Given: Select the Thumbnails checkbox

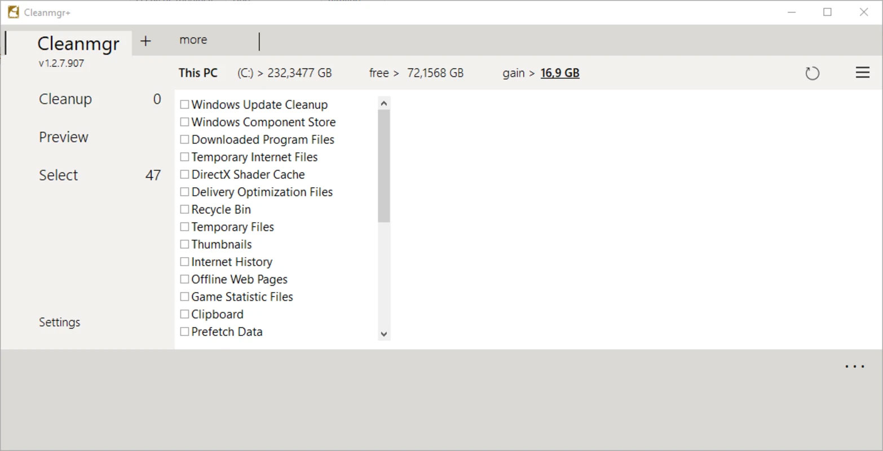Looking at the screenshot, I should (x=184, y=244).
